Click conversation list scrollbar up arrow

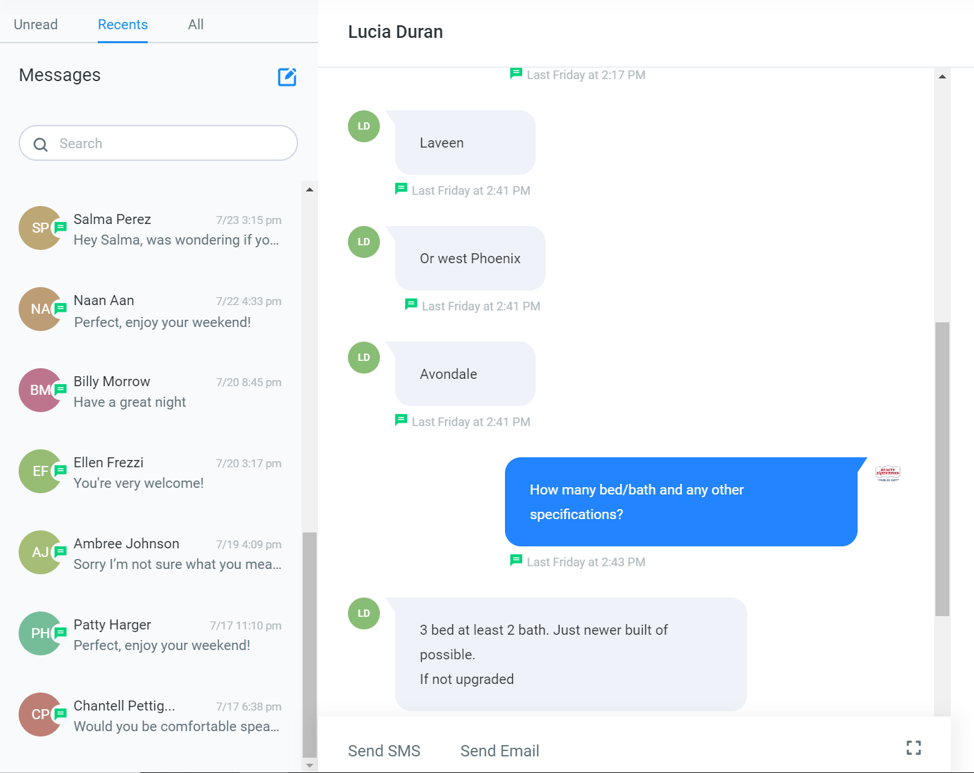(x=309, y=189)
